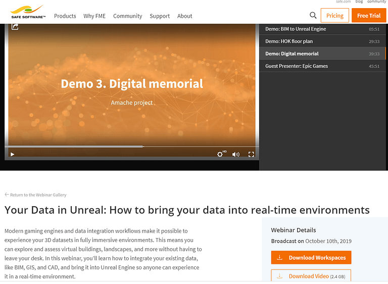Viewport: 388px width, 284px height.
Task: Enter fullscreen video mode
Action: point(251,154)
